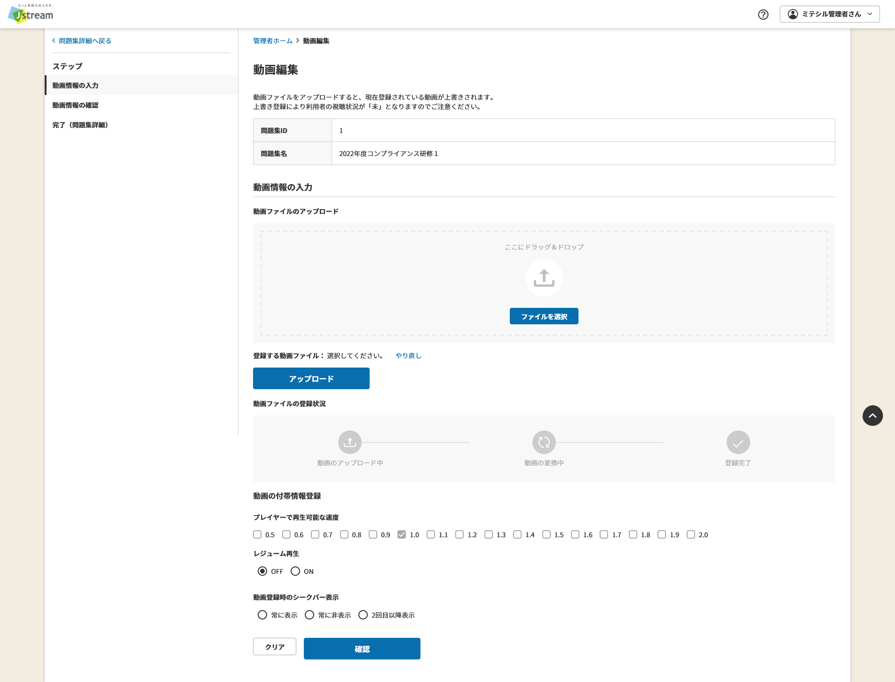
Task: Select the 完了（問題集詳細）step
Action: pos(141,125)
